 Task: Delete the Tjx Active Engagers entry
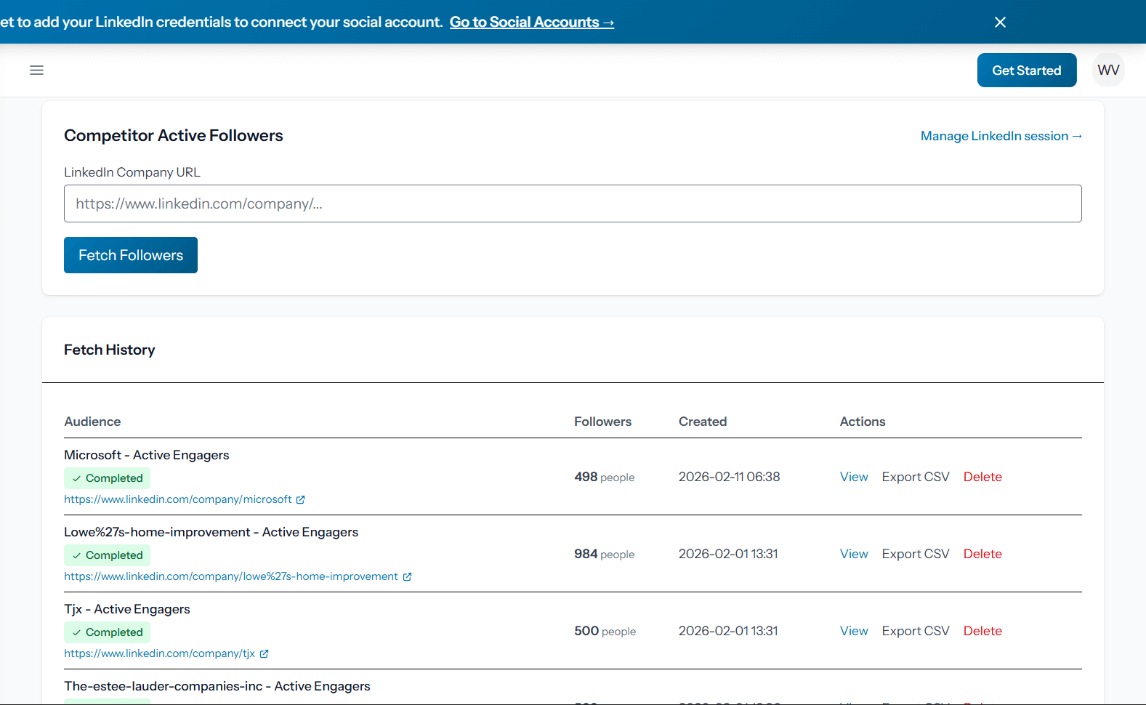(982, 631)
